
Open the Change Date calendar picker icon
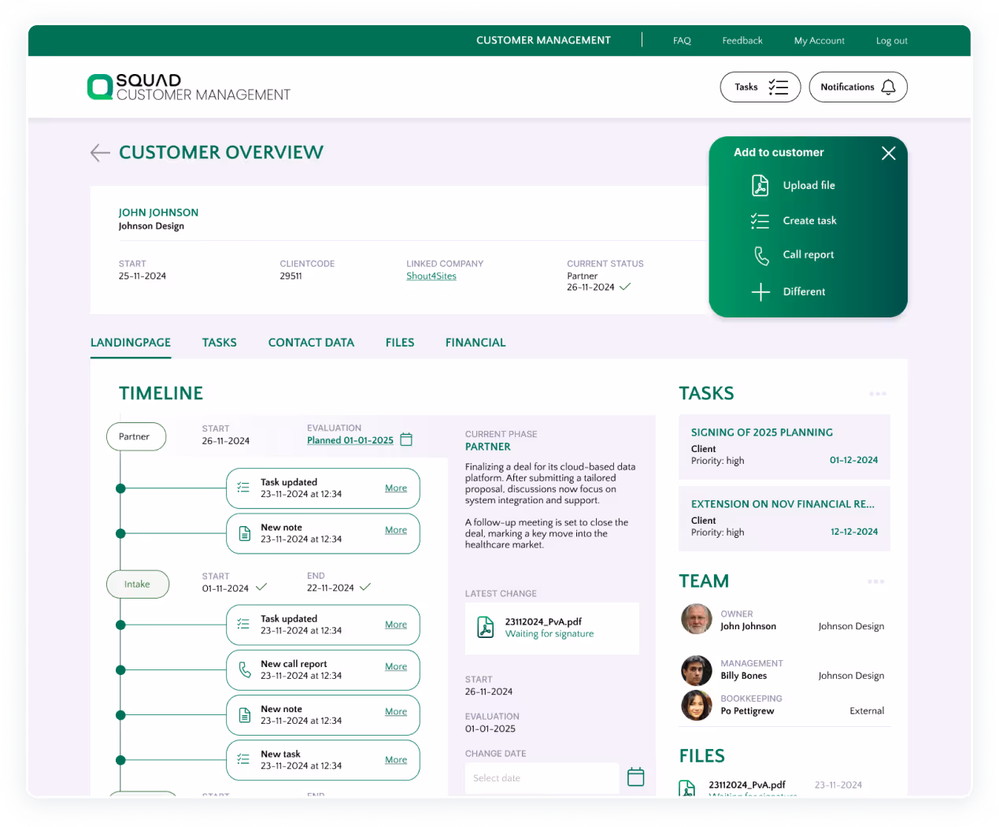[635, 777]
